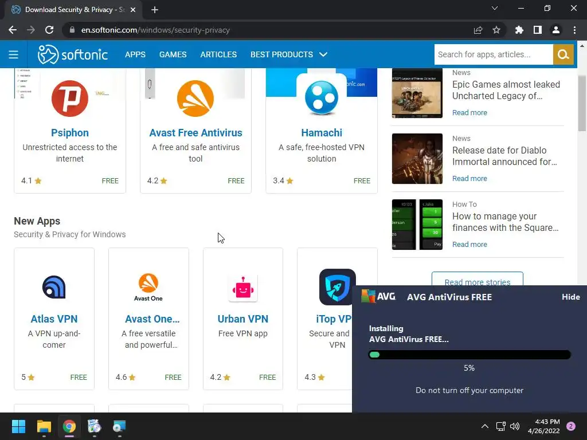Image resolution: width=587 pixels, height=440 pixels.
Task: Click the page vertical scrollbar thumb
Action: tap(582, 103)
